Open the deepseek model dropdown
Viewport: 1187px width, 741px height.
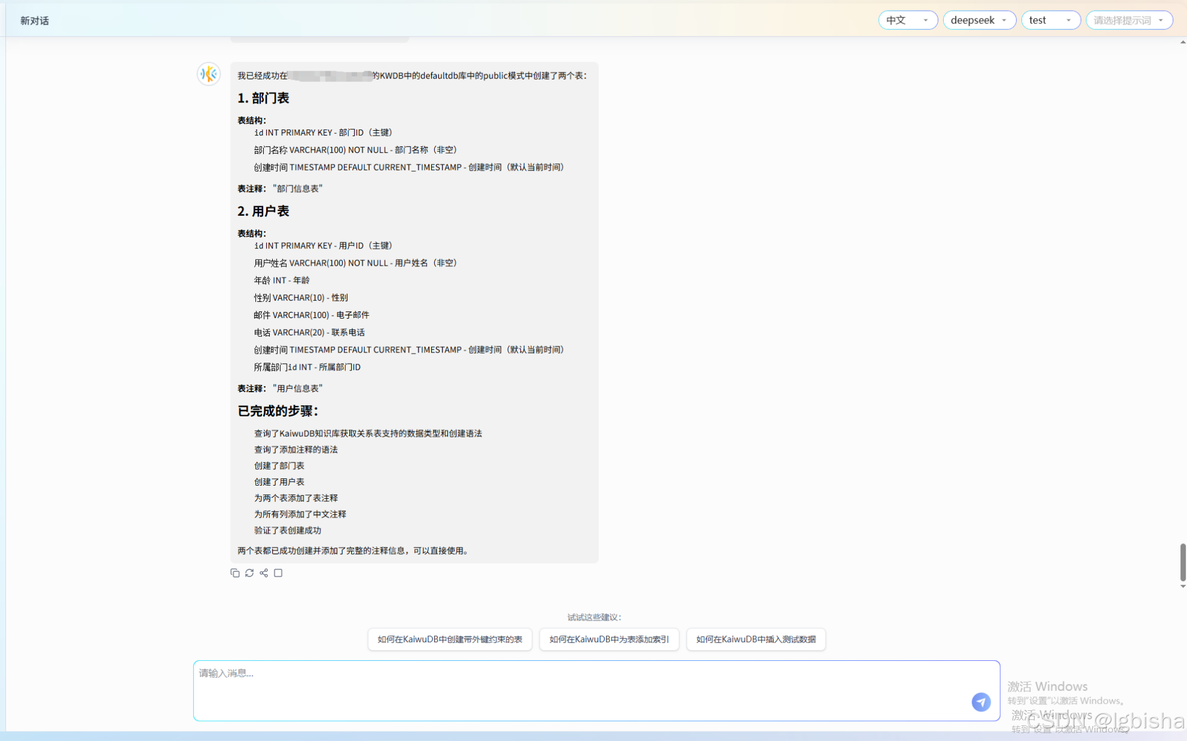pyautogui.click(x=979, y=20)
